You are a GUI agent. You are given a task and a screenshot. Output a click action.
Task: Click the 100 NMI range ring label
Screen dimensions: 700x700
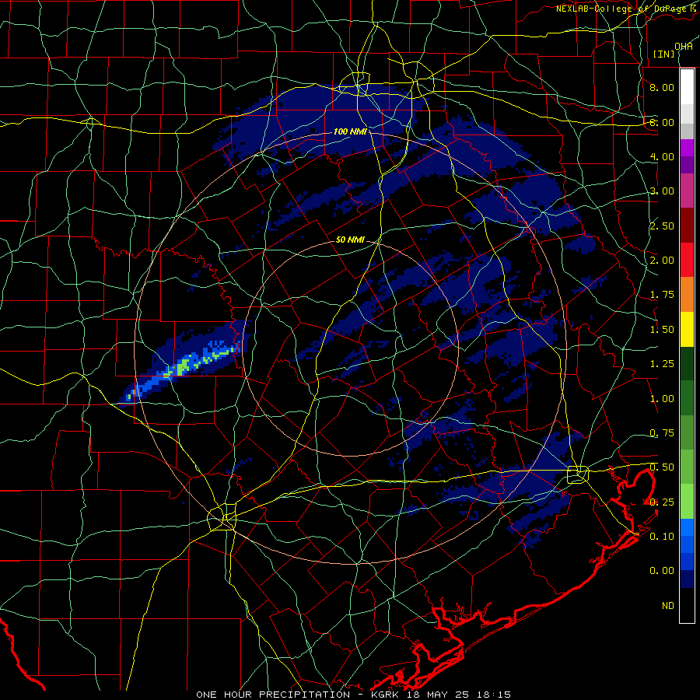(350, 131)
